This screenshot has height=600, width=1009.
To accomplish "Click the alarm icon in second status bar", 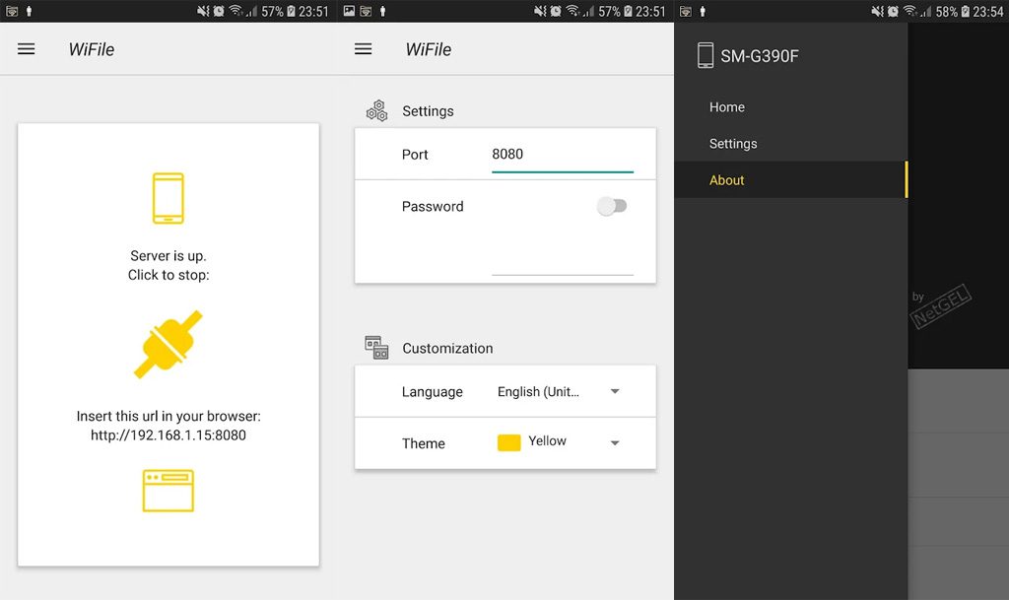I will tap(556, 11).
